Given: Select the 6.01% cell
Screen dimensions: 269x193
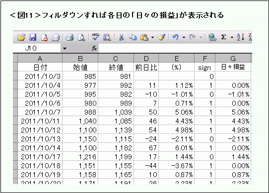Looking at the screenshot, I should (x=177, y=147).
